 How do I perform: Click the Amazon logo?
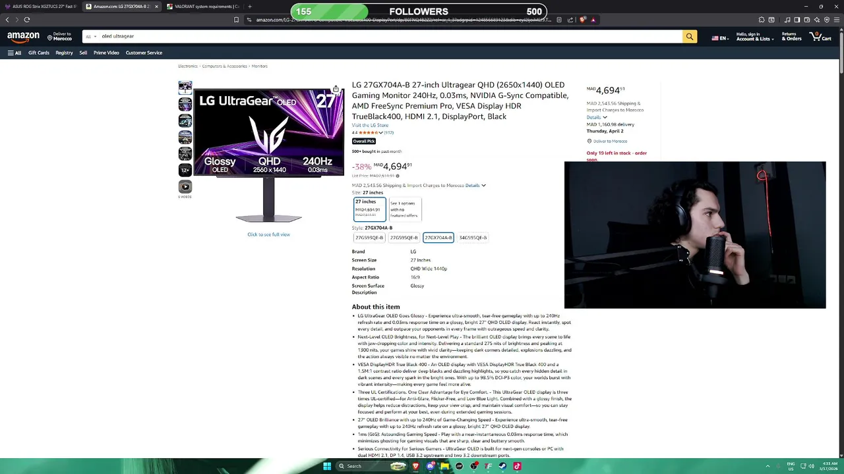[24, 37]
